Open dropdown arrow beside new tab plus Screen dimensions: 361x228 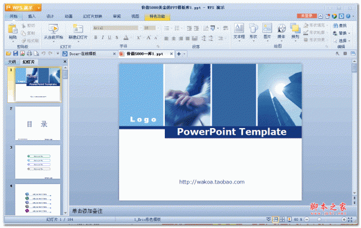pos(184,54)
